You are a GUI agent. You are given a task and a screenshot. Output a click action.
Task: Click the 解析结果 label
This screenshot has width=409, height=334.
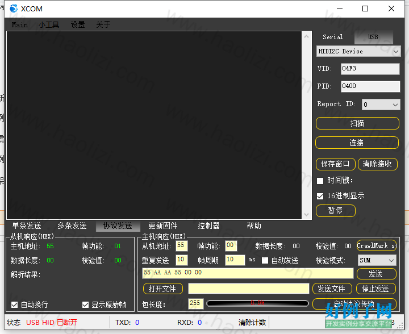pos(26,274)
